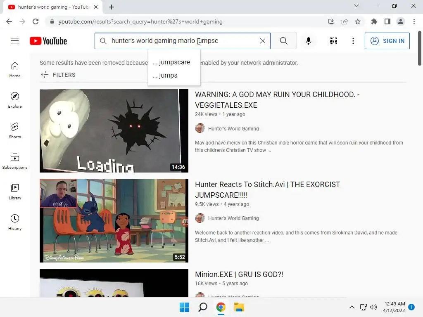Click the channel avatar for Stitch.Avi video
Screen dimensions: 423x317
[x=200, y=218]
